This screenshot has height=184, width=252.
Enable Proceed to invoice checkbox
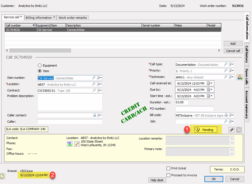168,175
